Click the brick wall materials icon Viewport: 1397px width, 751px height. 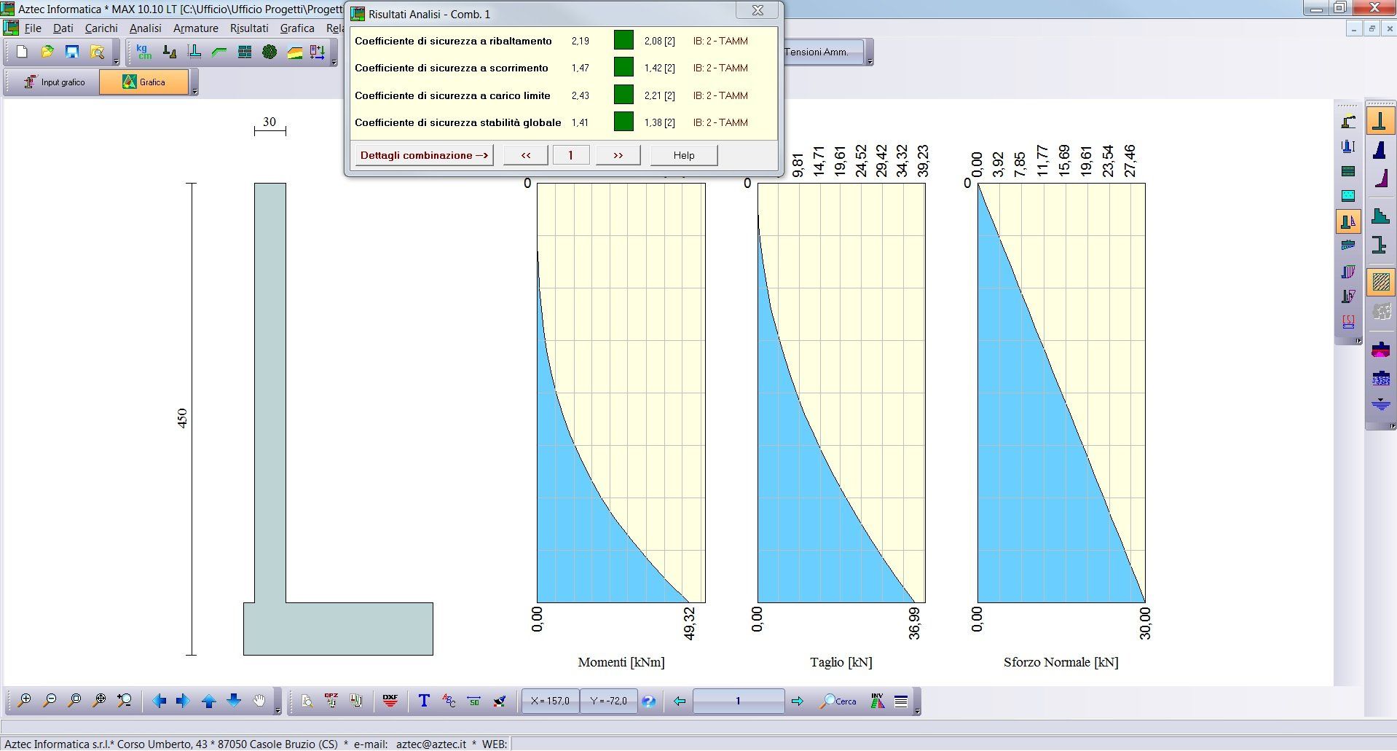pyautogui.click(x=245, y=52)
